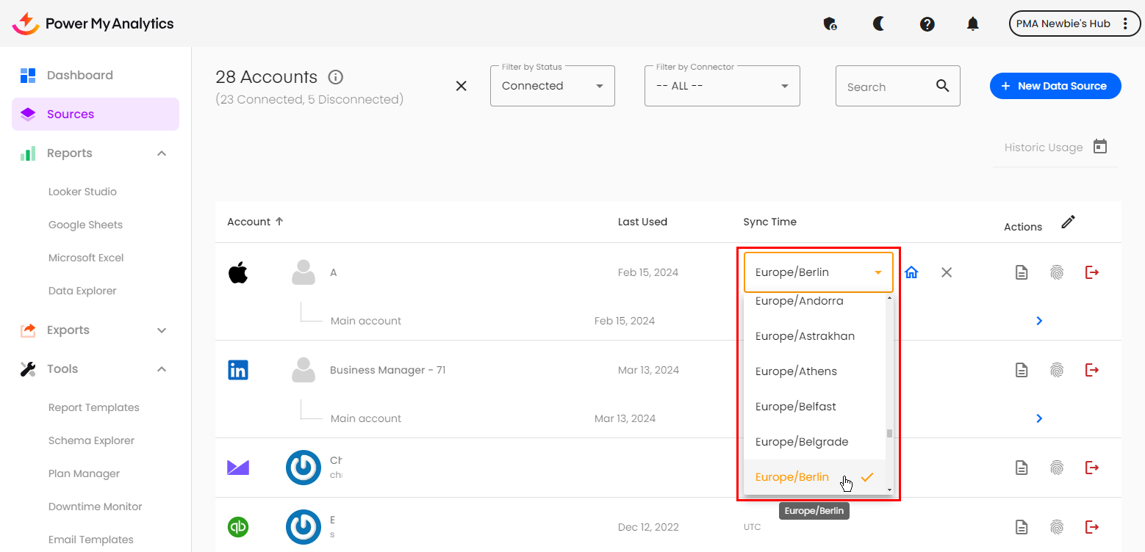
Task: Open notifications bell icon
Action: click(x=972, y=24)
